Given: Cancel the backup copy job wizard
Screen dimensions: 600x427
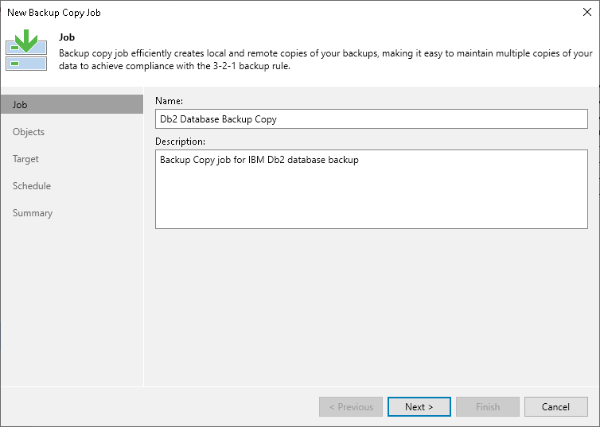Looking at the screenshot, I should (555, 407).
